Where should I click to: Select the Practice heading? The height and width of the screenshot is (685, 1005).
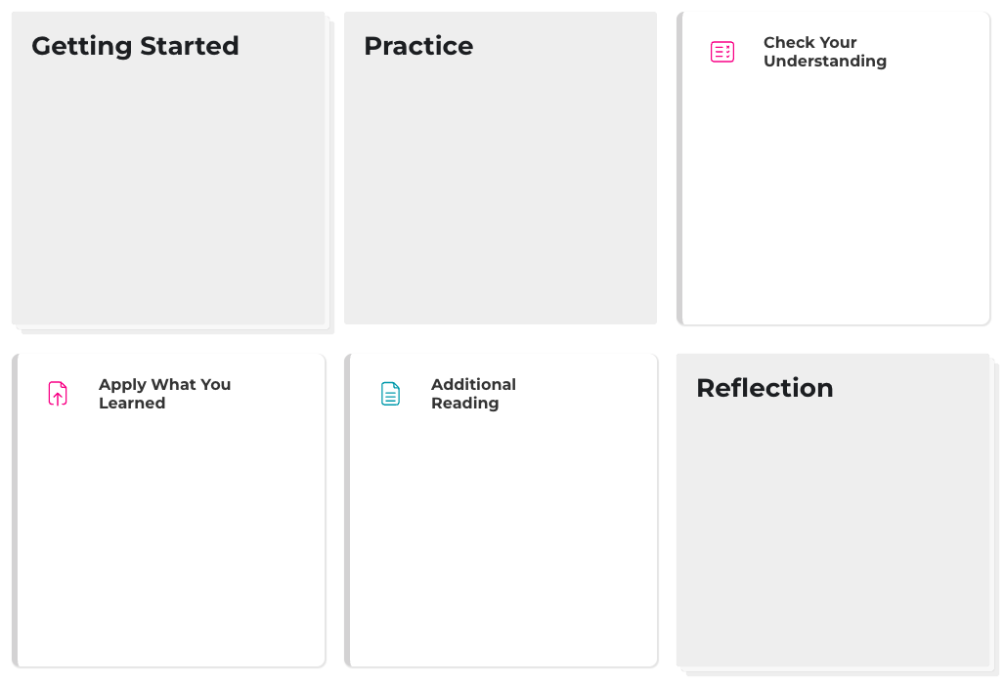[418, 46]
